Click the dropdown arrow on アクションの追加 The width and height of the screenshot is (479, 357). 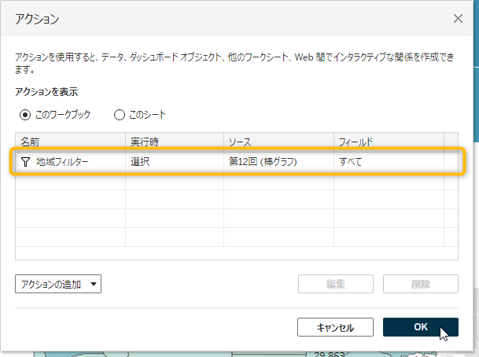pos(94,285)
